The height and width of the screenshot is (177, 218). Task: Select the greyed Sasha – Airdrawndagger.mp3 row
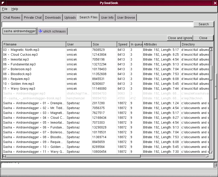pyautogui.click(x=106, y=93)
